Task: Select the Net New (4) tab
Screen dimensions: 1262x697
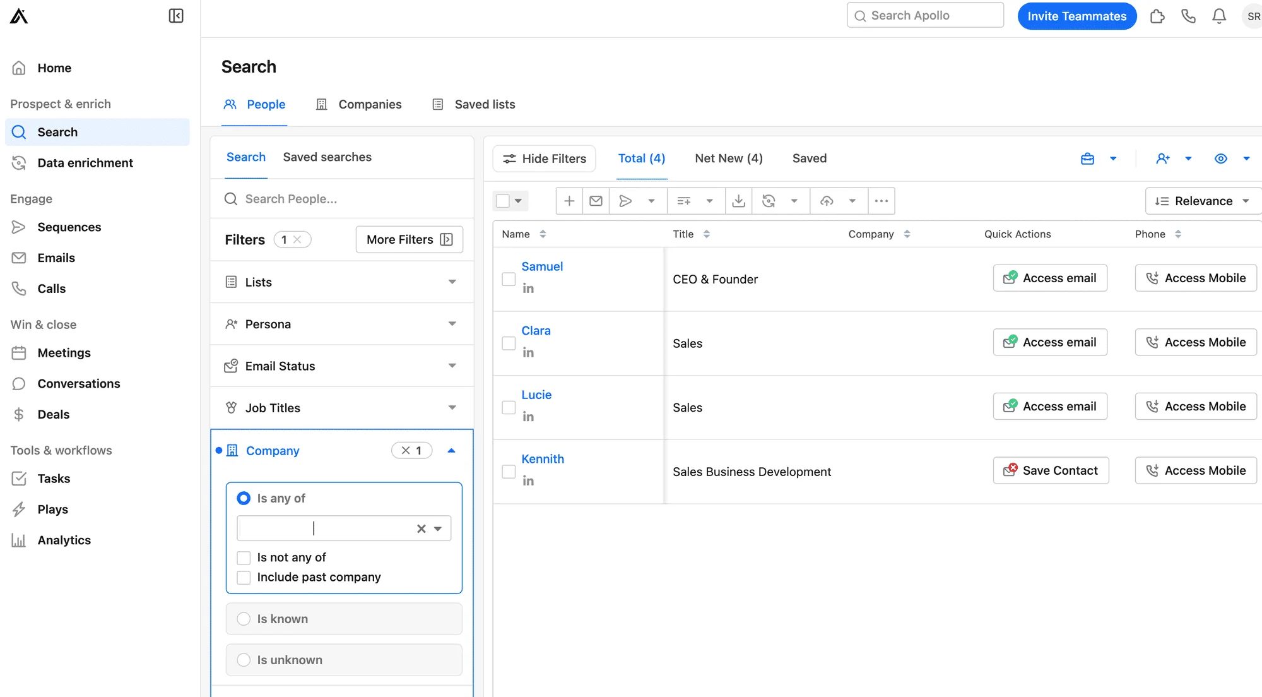Action: point(729,158)
